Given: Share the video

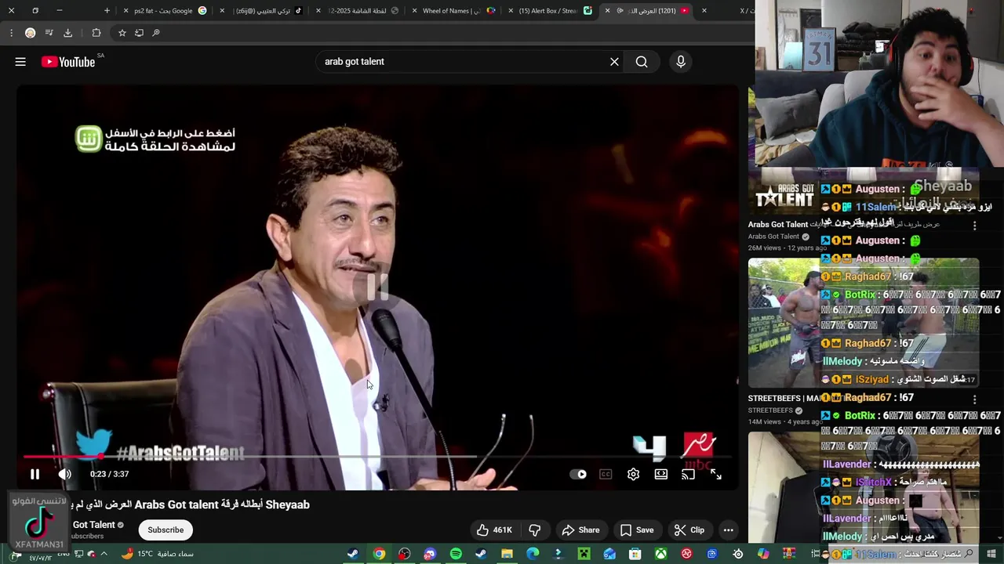Looking at the screenshot, I should pos(580,530).
